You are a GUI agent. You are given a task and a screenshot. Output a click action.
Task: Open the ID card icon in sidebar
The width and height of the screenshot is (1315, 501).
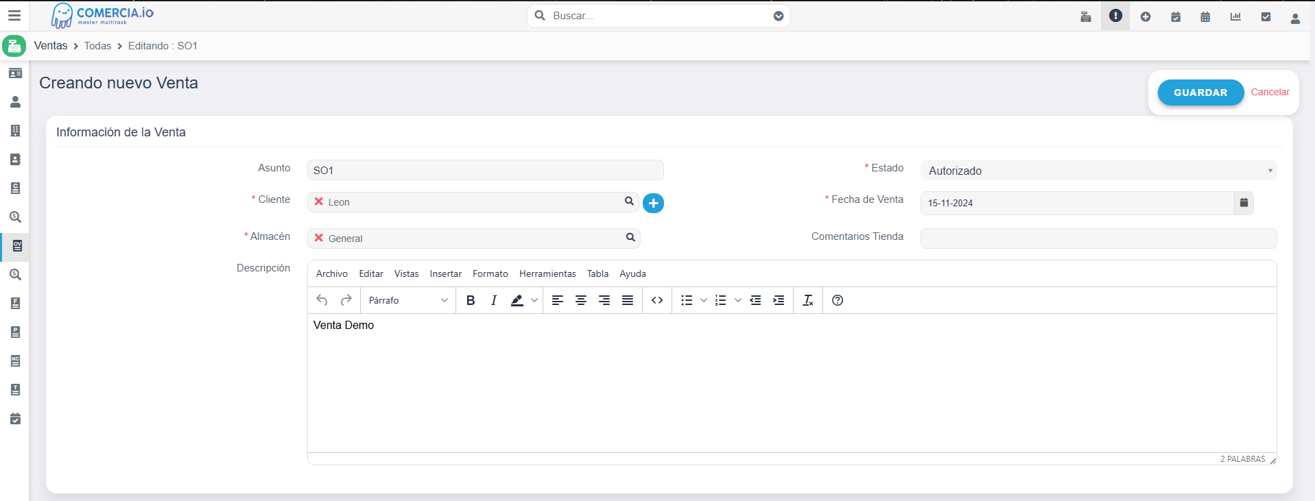tap(15, 73)
